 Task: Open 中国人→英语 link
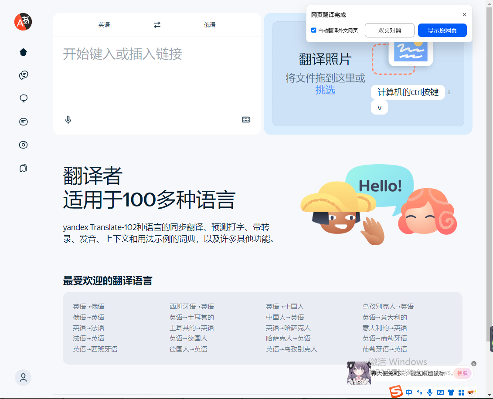[x=285, y=317]
